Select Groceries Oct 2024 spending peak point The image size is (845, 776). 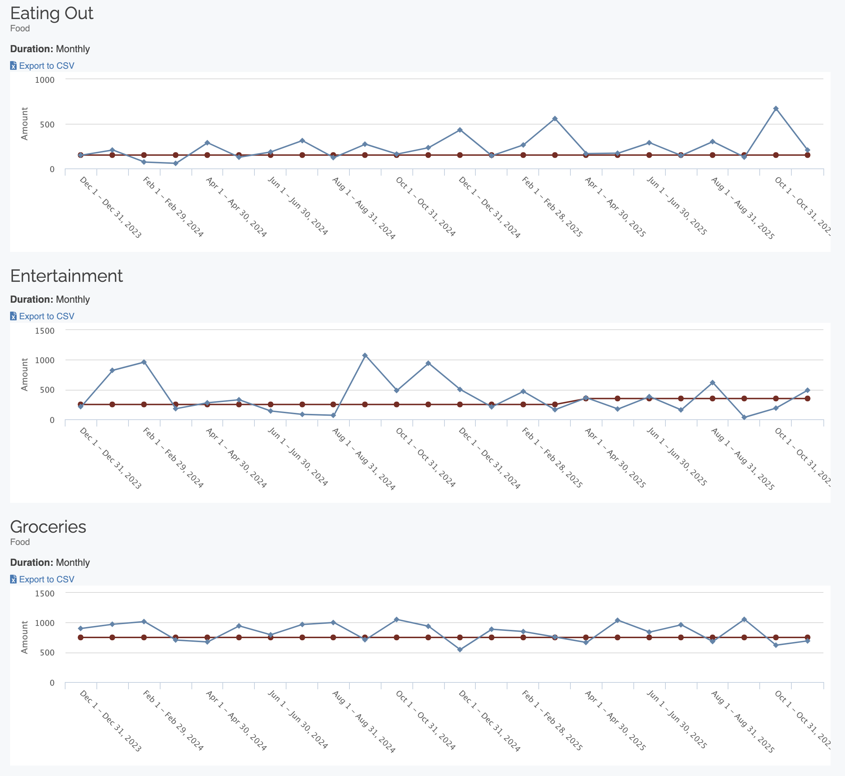396,619
